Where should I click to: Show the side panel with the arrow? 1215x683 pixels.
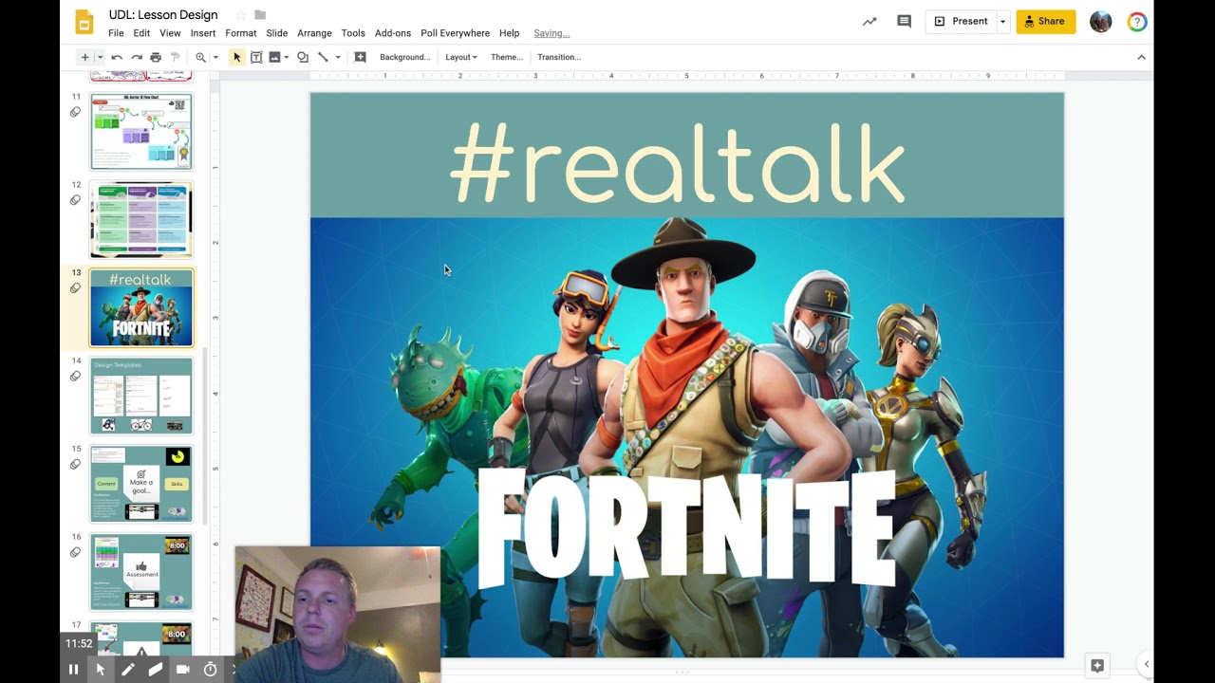click(x=1146, y=664)
